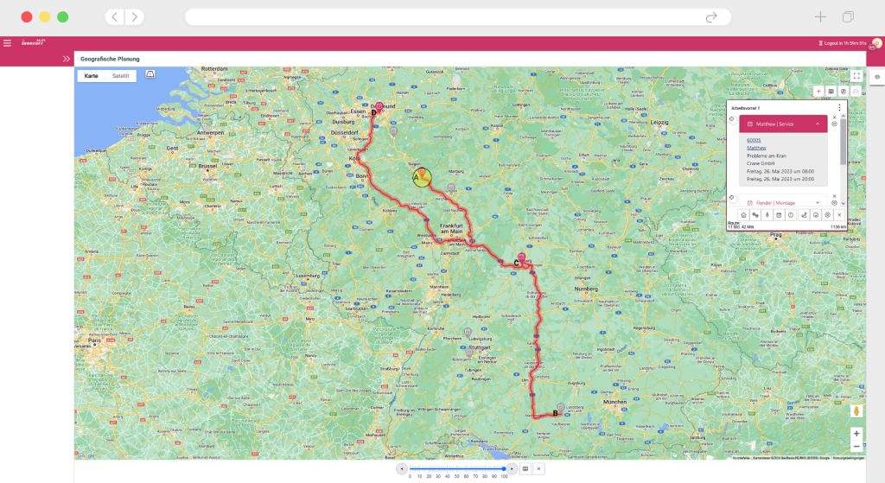Click Matthew | Service header bar
Viewport: 885px width, 483px height.
tap(783, 124)
